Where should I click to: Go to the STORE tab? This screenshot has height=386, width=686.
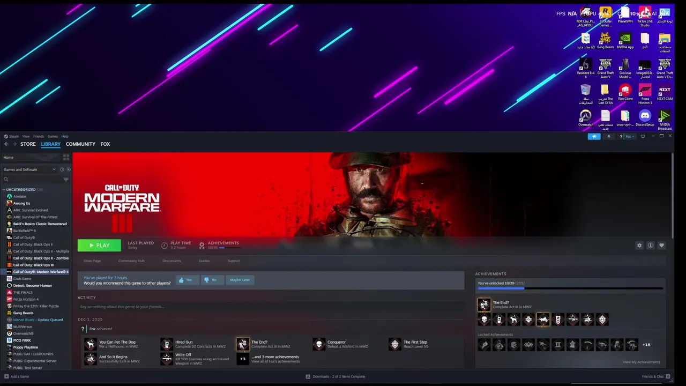point(28,144)
